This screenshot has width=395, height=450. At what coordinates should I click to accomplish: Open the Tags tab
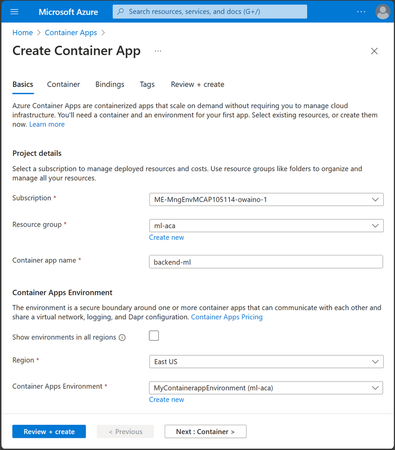pyautogui.click(x=147, y=84)
